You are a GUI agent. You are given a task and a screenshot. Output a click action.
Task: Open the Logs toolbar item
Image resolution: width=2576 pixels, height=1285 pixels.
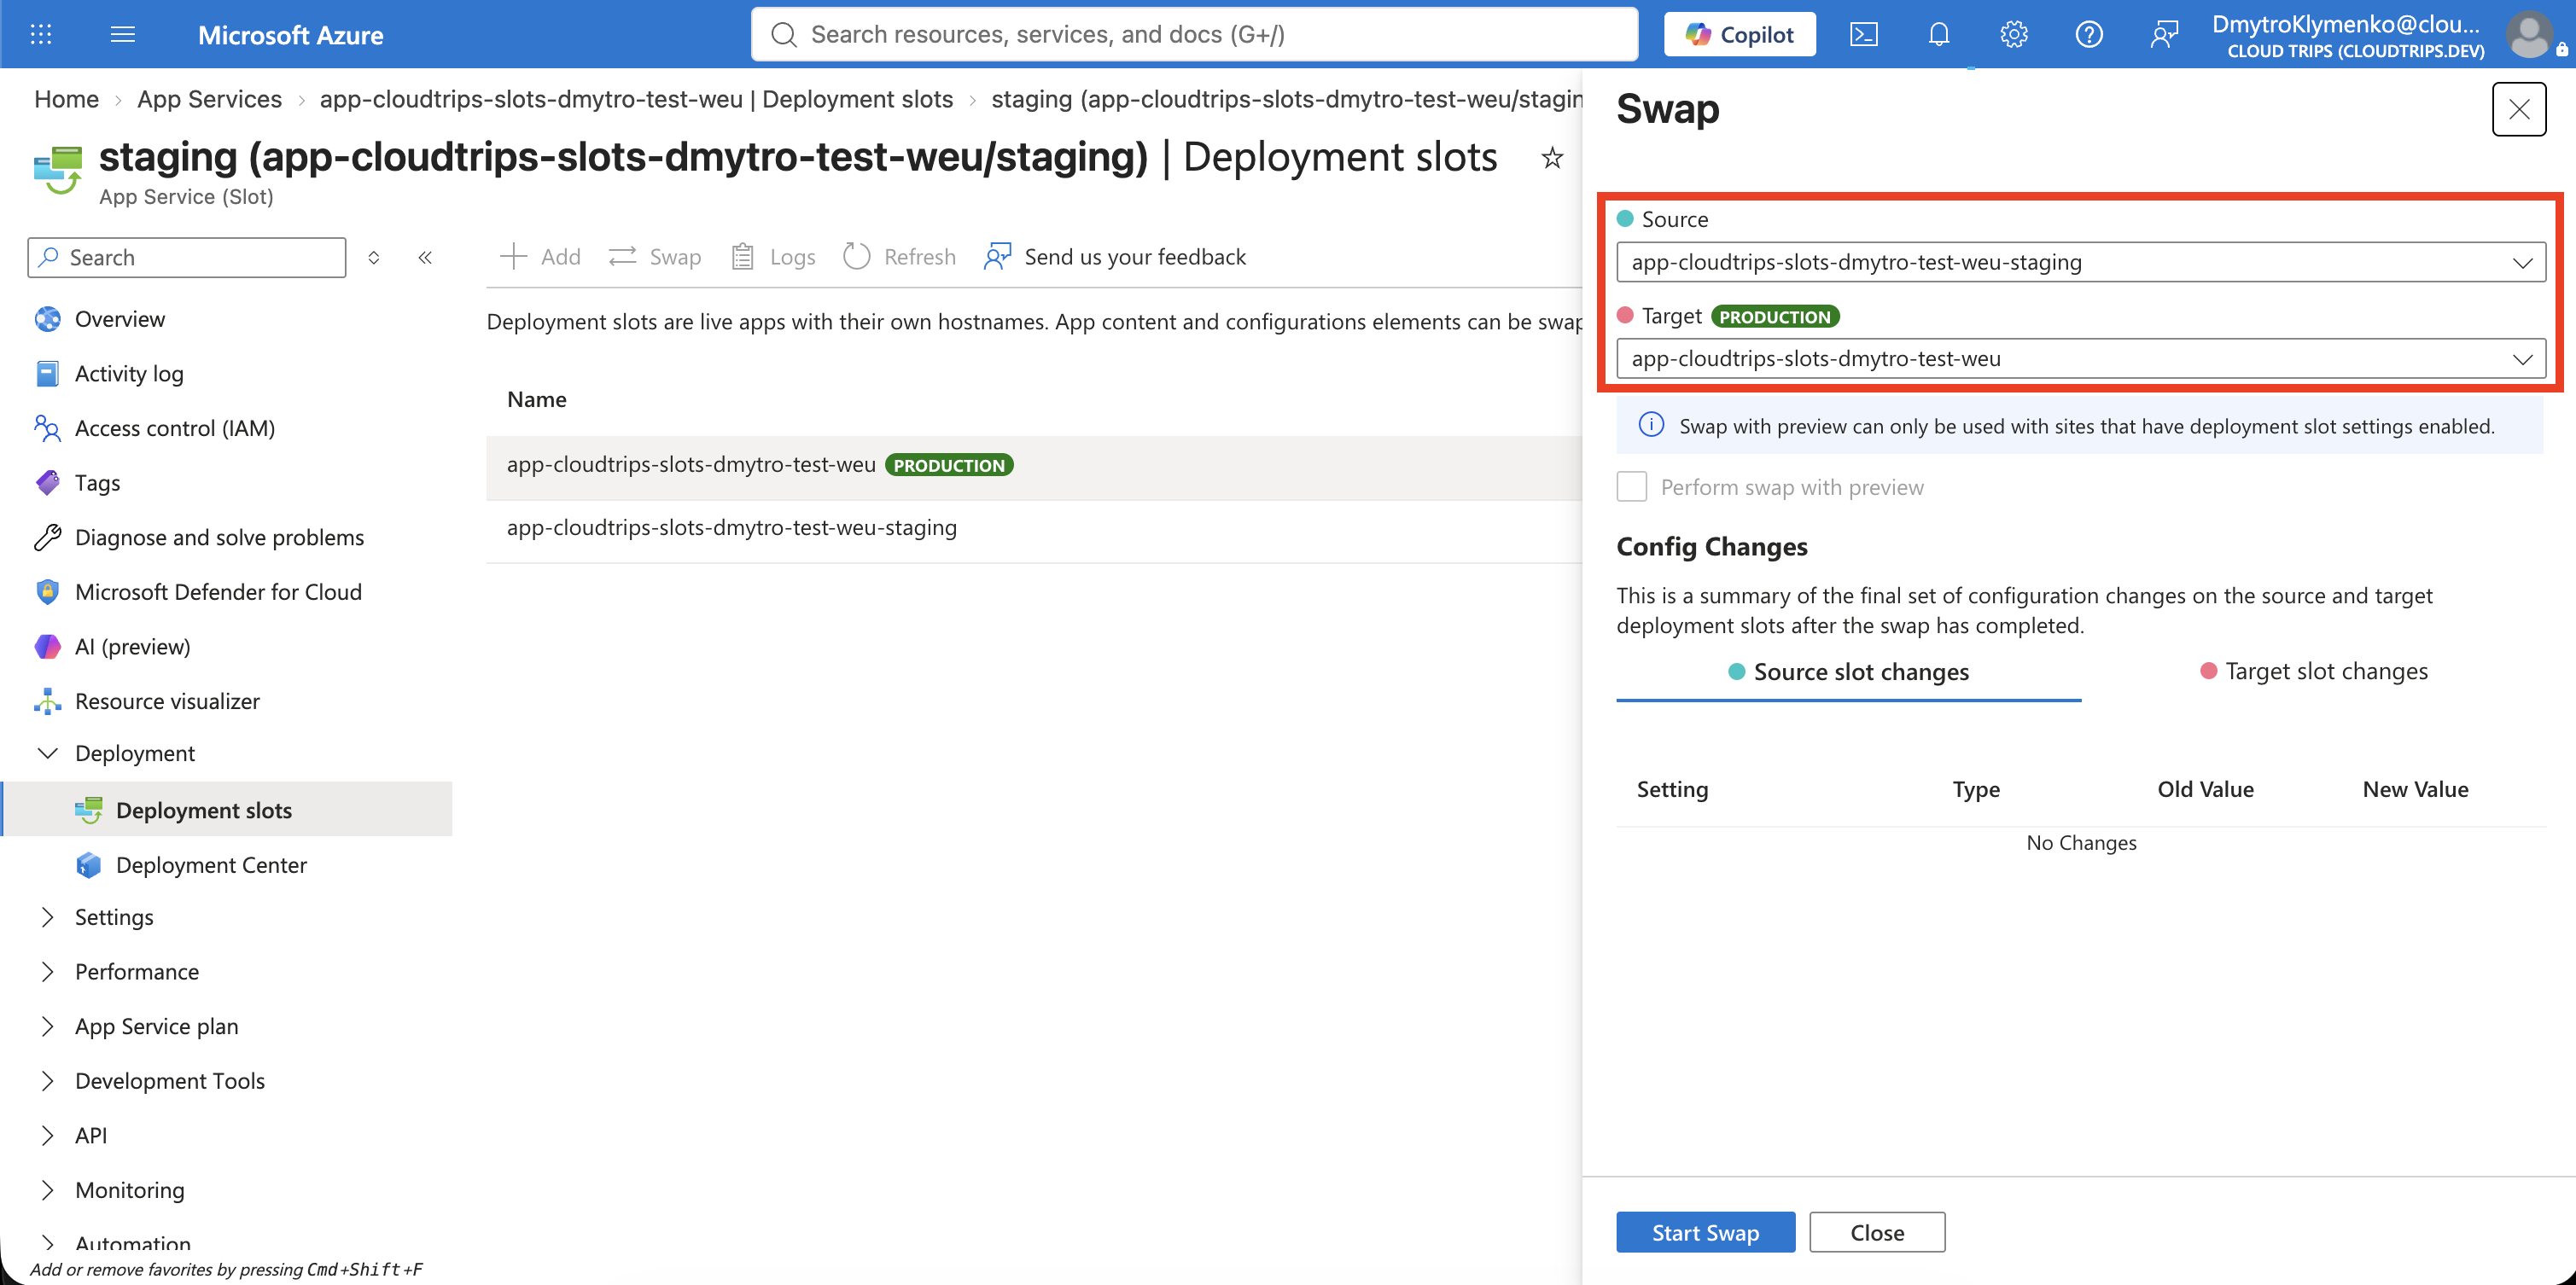(773, 257)
